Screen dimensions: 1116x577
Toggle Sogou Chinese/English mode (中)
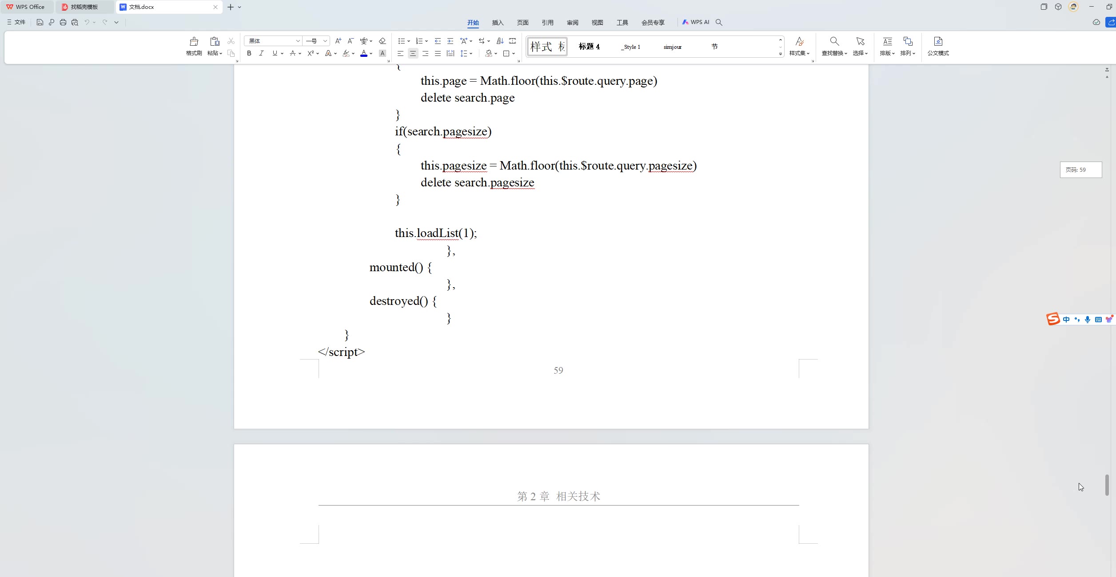click(x=1066, y=320)
